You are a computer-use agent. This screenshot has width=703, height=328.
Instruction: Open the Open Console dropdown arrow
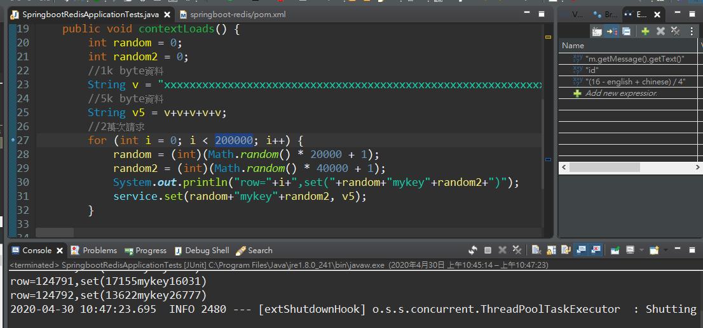coord(665,250)
